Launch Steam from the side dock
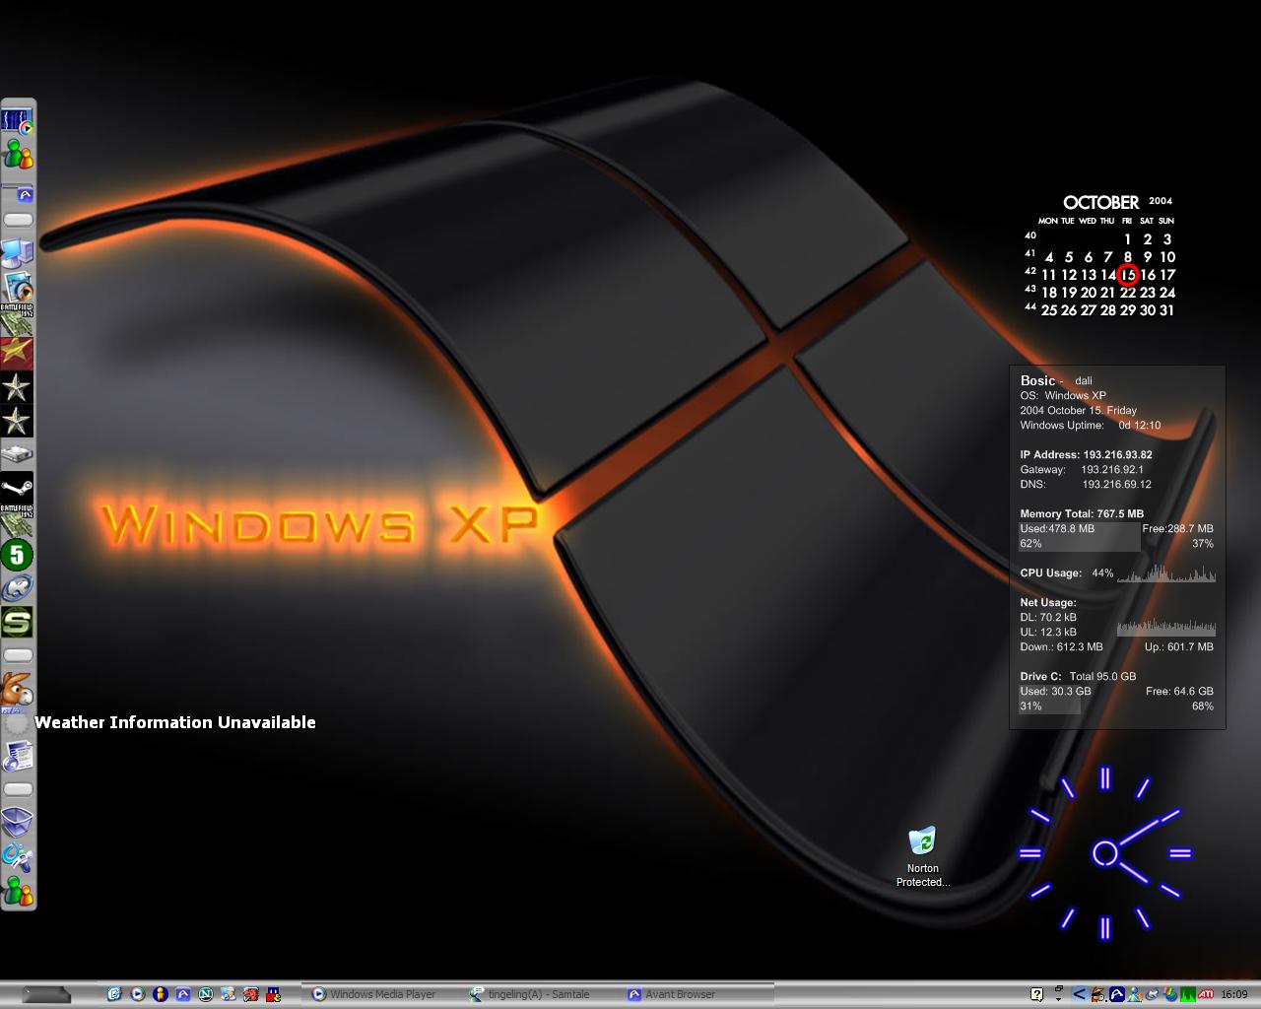The image size is (1261, 1009). click(17, 487)
